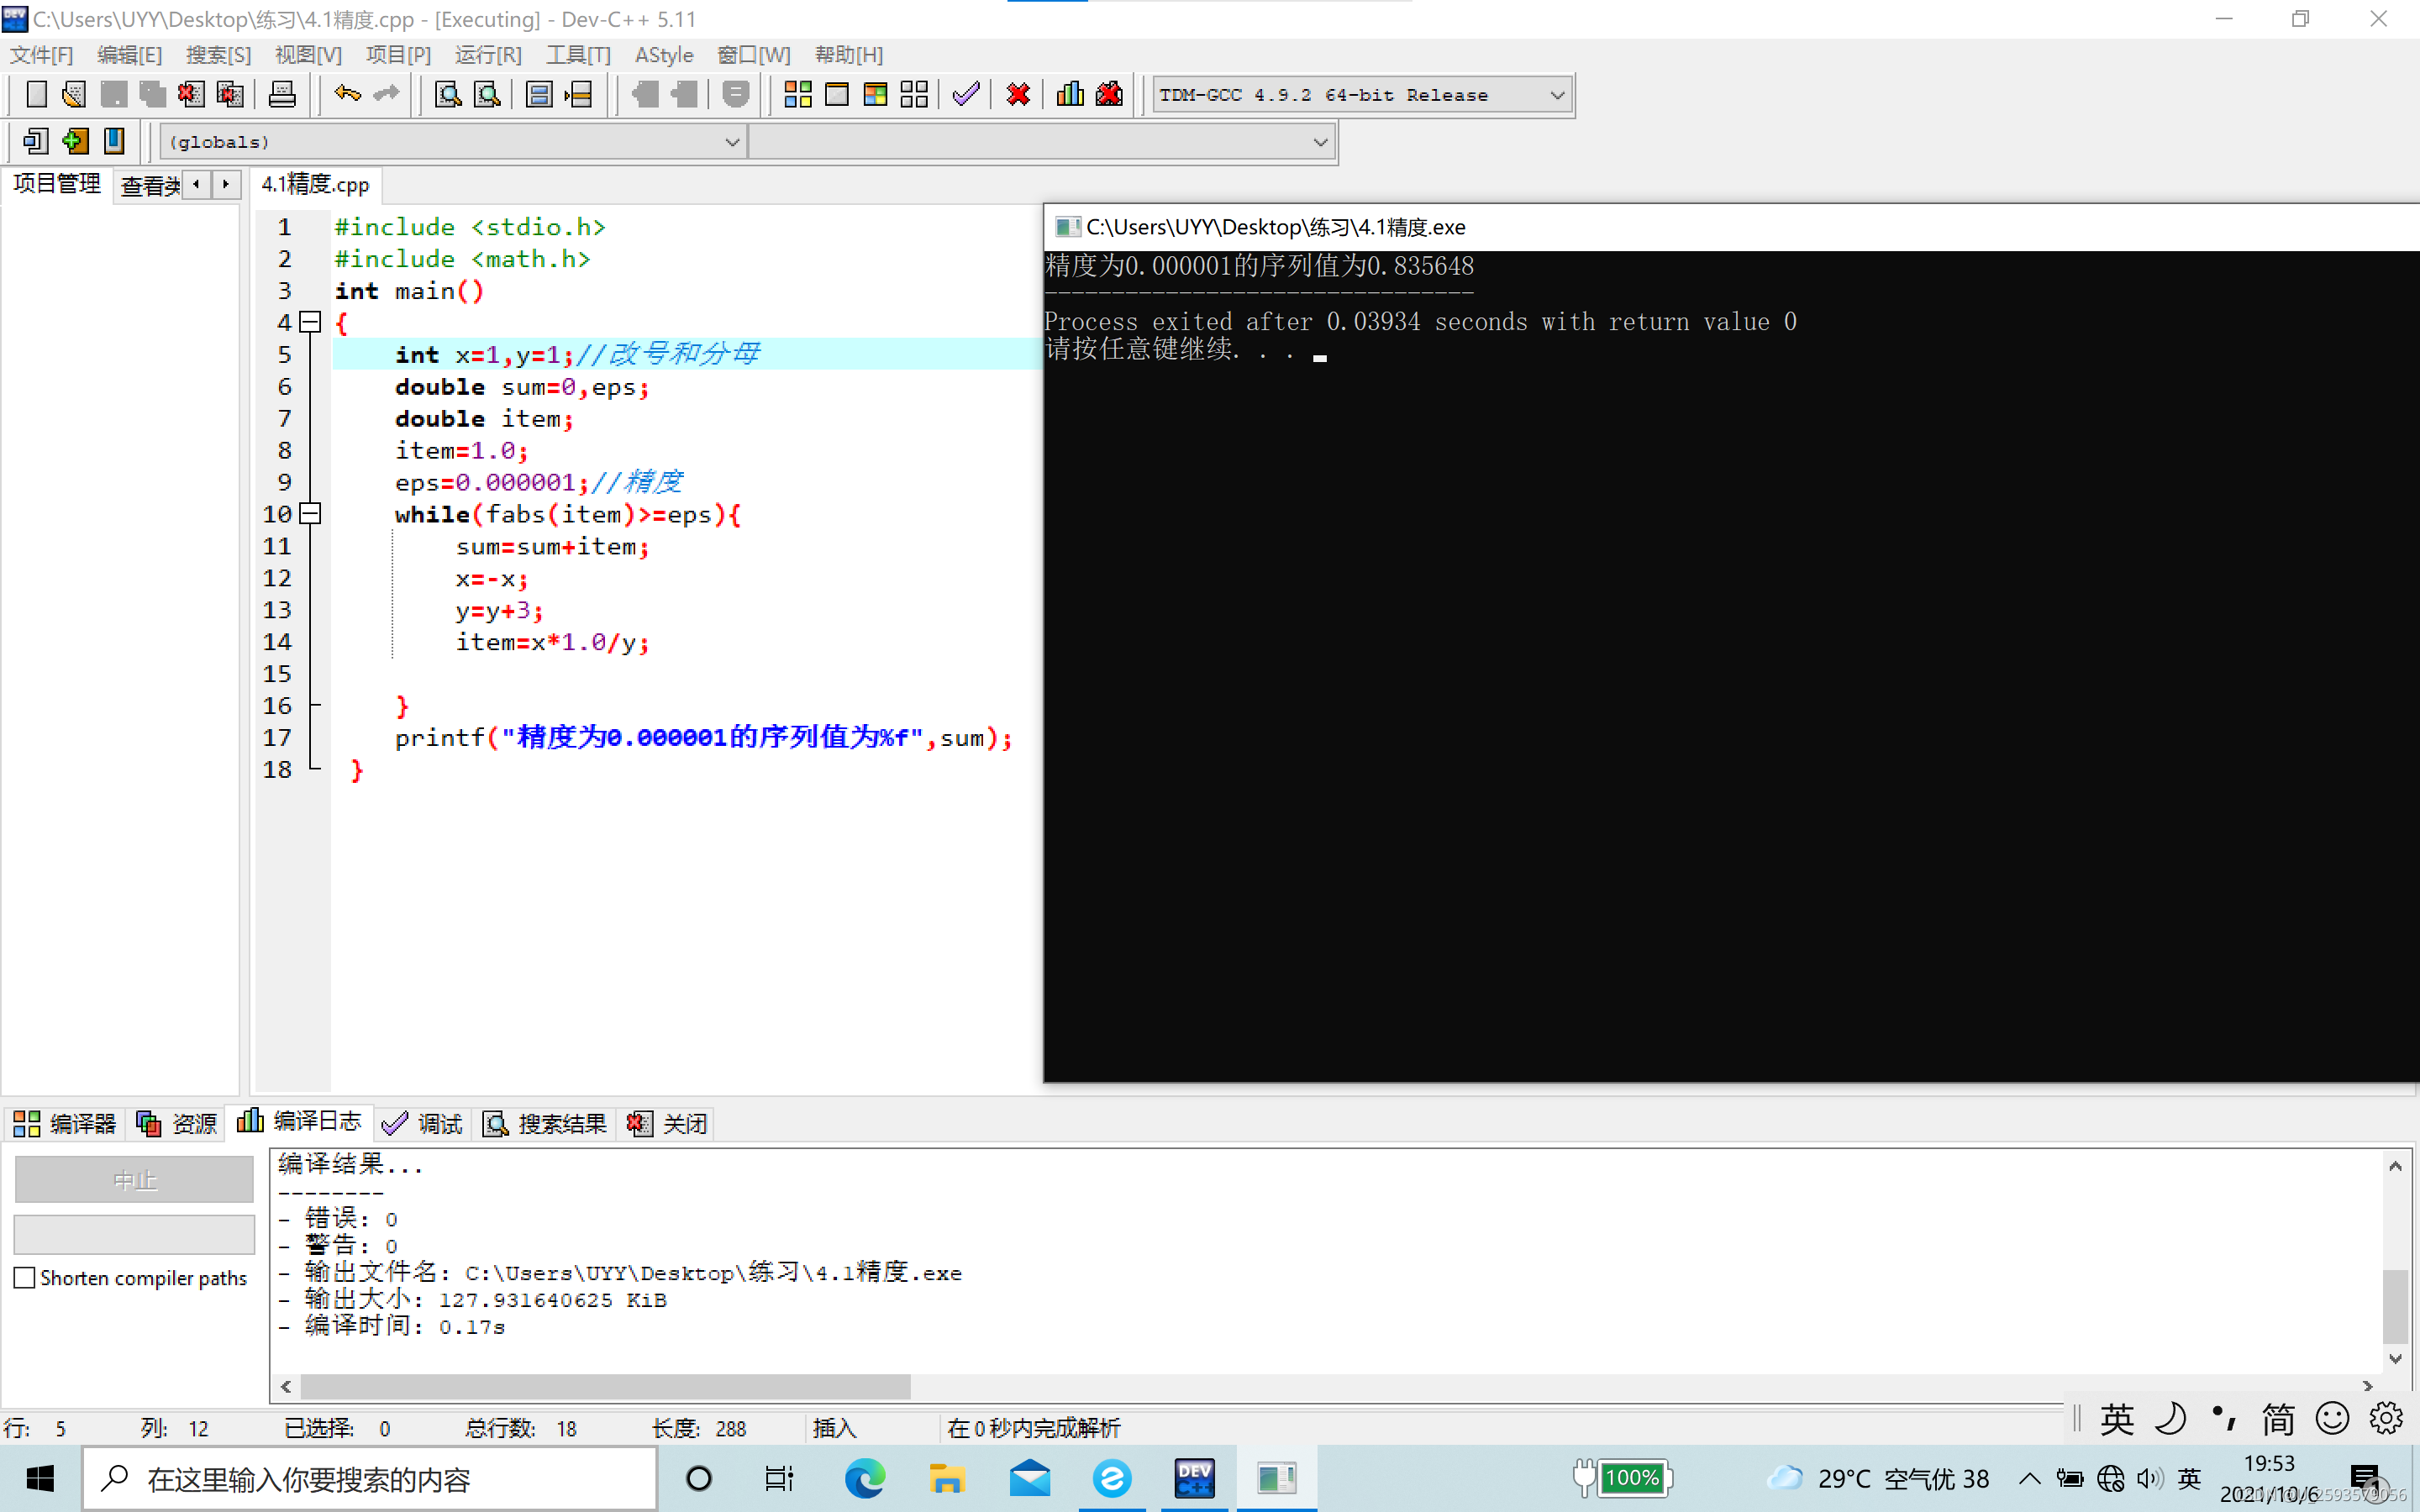Click the compile log horizontal scrollbar thumb

point(606,1386)
